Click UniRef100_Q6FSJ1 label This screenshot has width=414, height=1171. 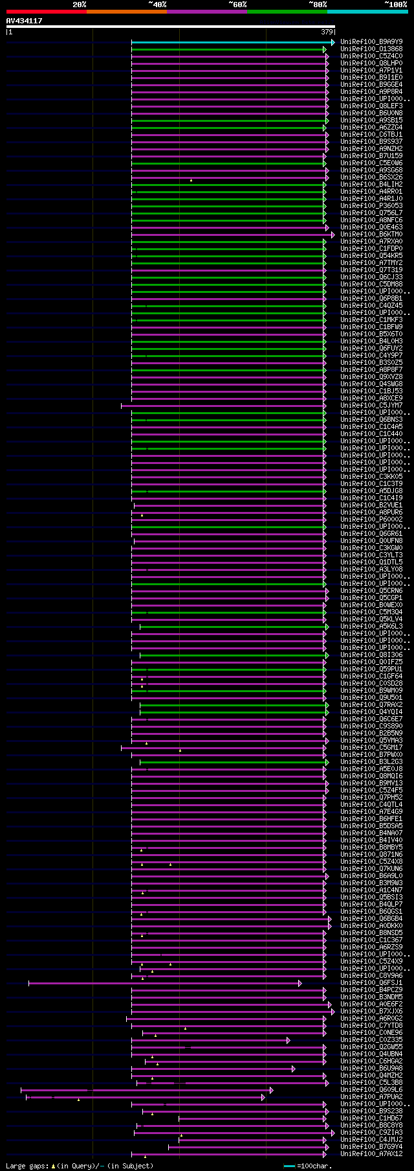tap(372, 983)
